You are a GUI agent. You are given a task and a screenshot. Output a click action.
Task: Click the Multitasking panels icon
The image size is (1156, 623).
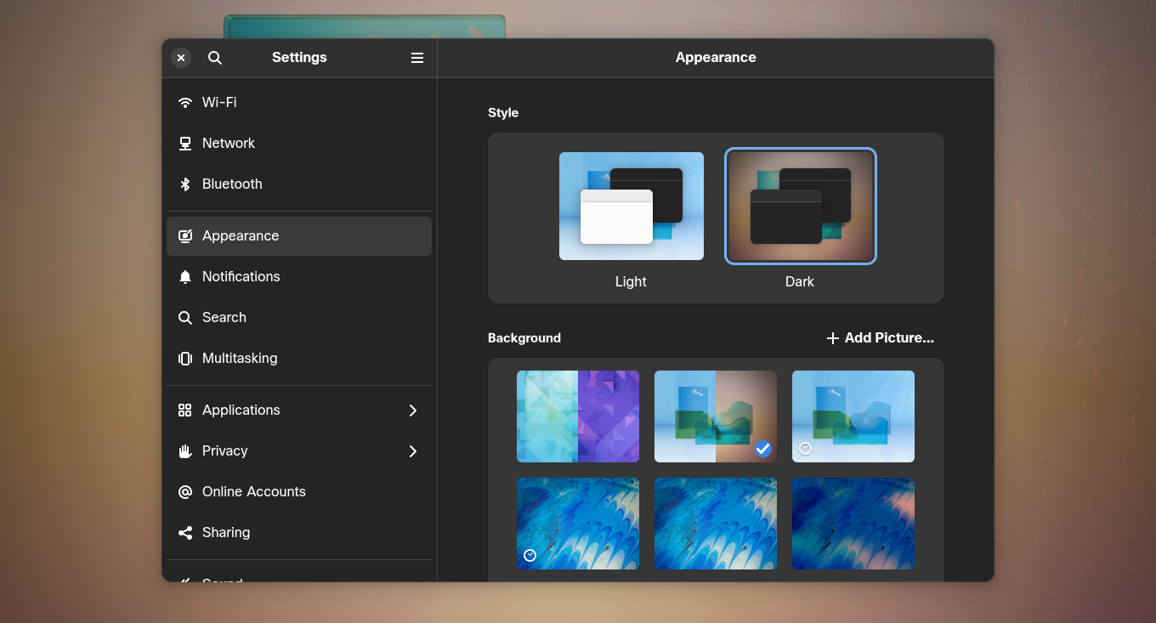tap(185, 359)
